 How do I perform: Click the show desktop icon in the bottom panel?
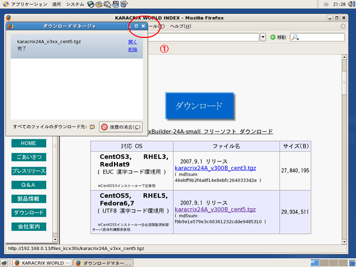coord(4,263)
